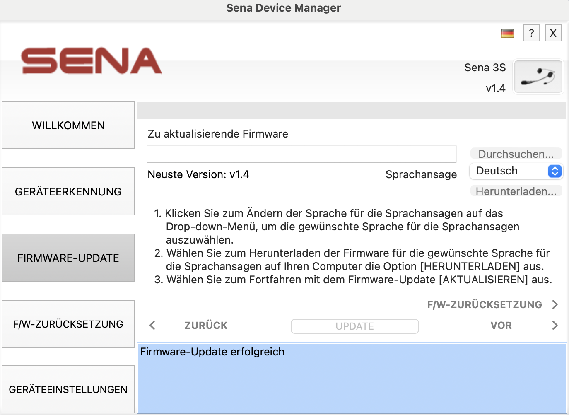Click the blue dropdown arrows for Deutsch
This screenshot has width=569, height=415.
tap(555, 171)
